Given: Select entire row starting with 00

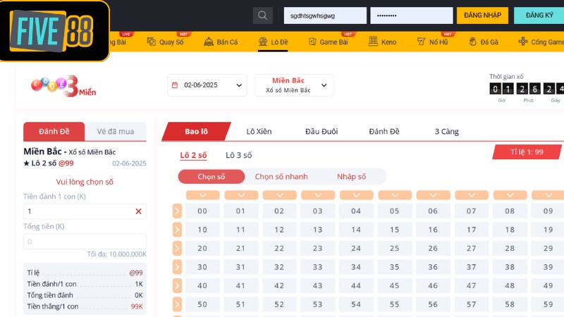Looking at the screenshot, I should pyautogui.click(x=177, y=211).
